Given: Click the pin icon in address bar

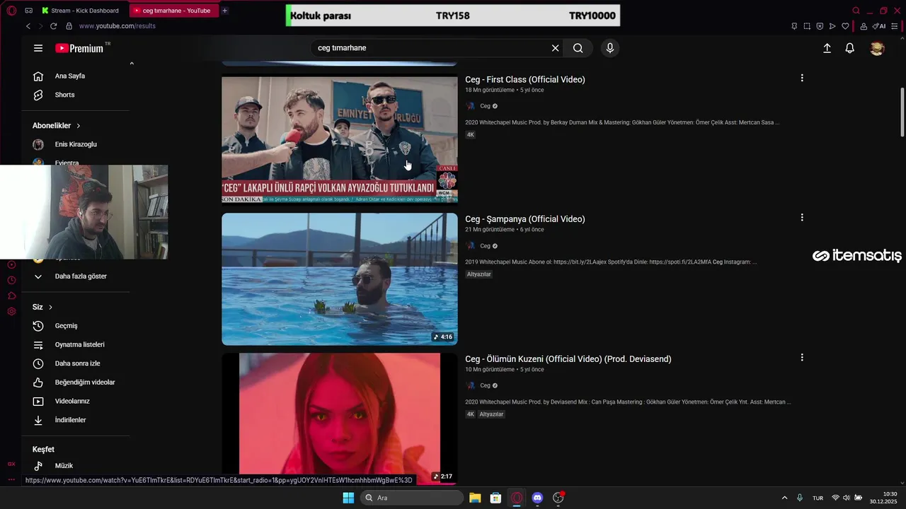Looking at the screenshot, I should click(794, 26).
